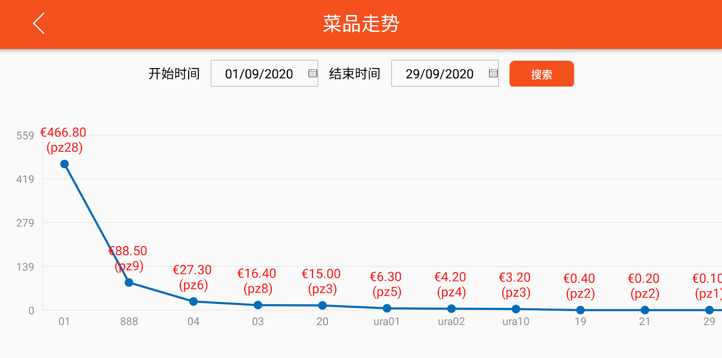
Task: Go back using the header arrow
Action: click(39, 23)
